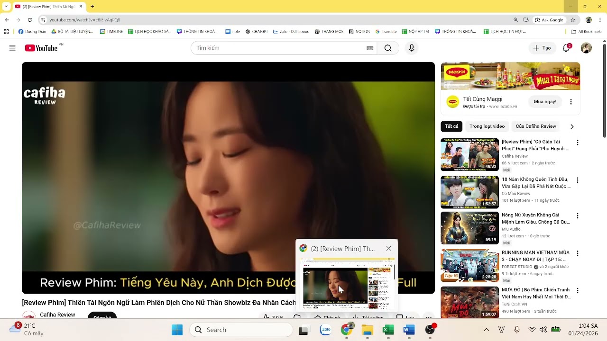607x341 pixels.
Task: Open the All Bookmarks folder
Action: pyautogui.click(x=587, y=32)
